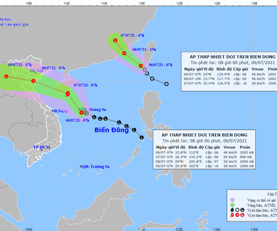Click the Hà Nội city label
Viewport: 277px width, 231px height.
(36, 72)
